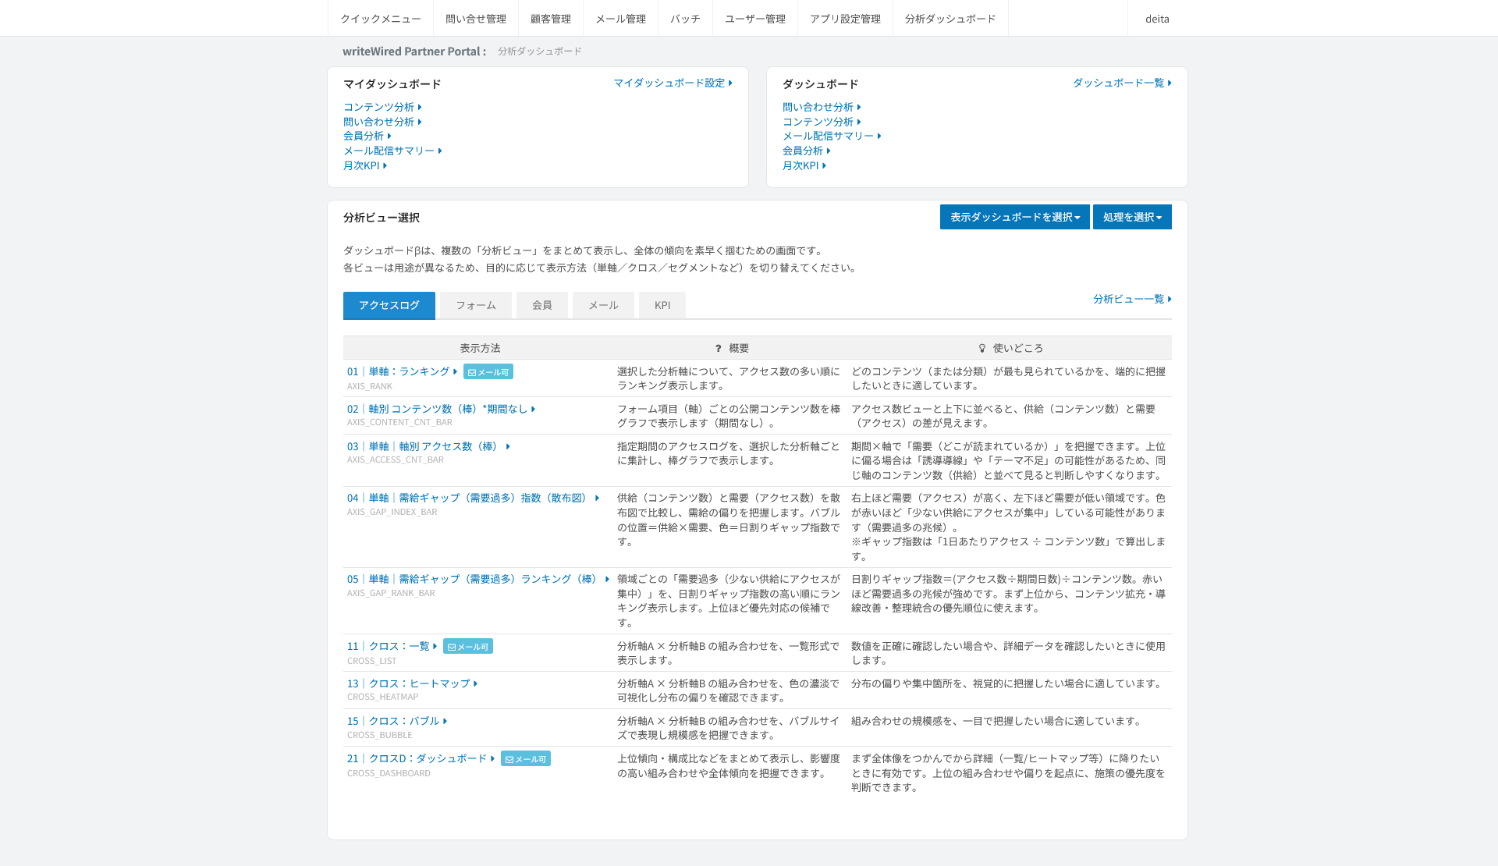Click the CROSS_DASHBOARD code text

coord(389,773)
